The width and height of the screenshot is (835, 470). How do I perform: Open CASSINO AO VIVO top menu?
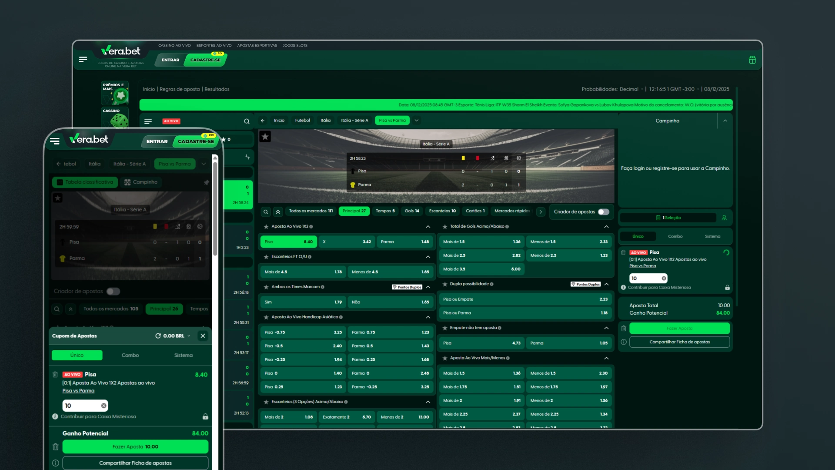(x=174, y=45)
